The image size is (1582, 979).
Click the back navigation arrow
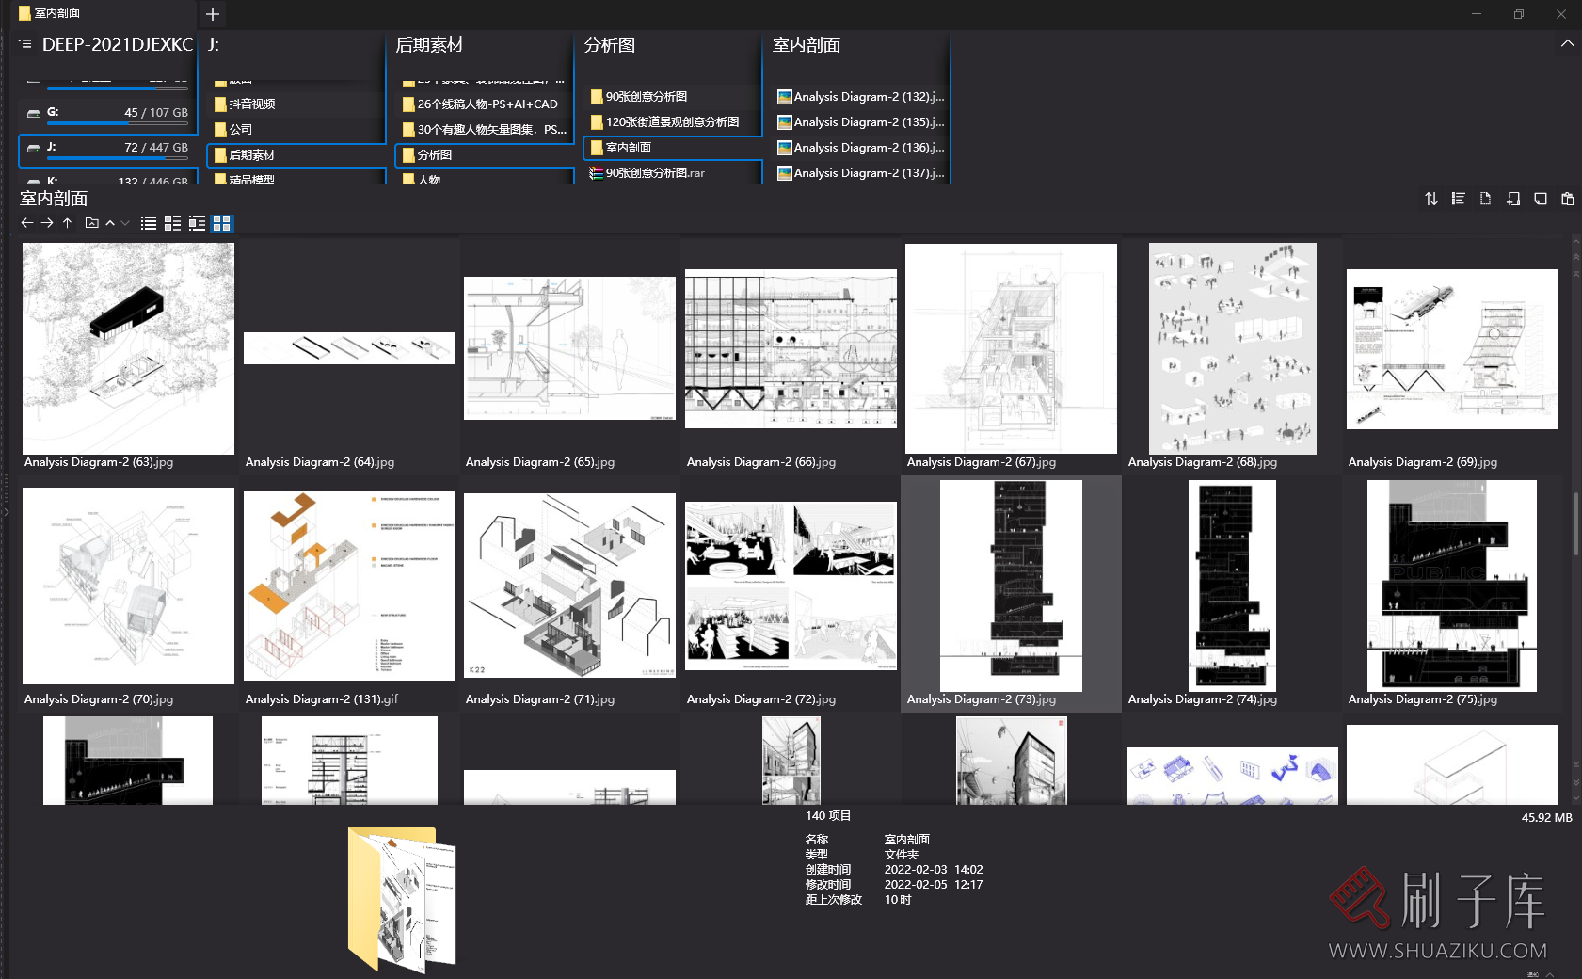26,223
